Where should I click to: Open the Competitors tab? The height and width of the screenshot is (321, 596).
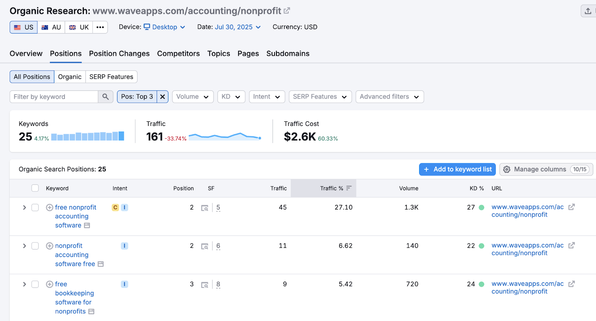pyautogui.click(x=178, y=53)
